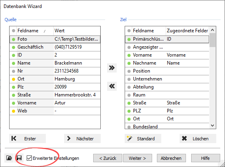The height and width of the screenshot is (167, 225).
Task: Advance to next record with Nächster
Action: [x=82, y=139]
